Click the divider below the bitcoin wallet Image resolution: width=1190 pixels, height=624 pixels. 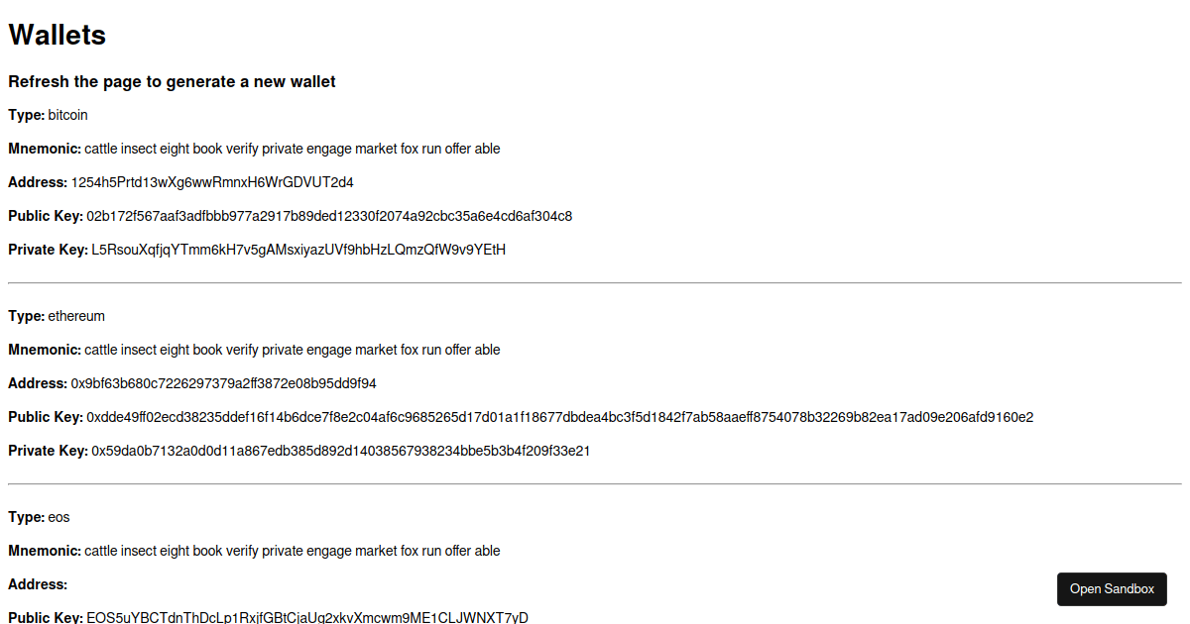(x=595, y=282)
